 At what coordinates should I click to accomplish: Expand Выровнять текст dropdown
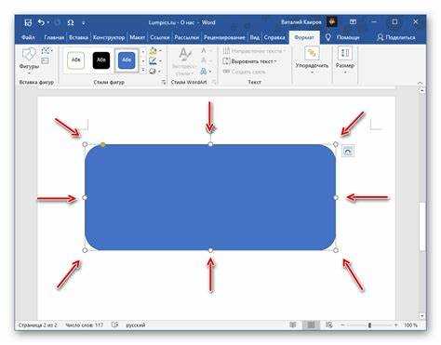point(275,61)
